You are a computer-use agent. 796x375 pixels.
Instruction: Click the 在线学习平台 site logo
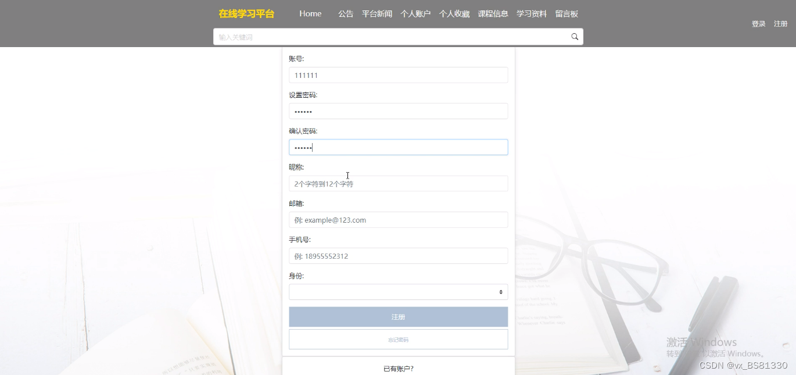point(246,14)
